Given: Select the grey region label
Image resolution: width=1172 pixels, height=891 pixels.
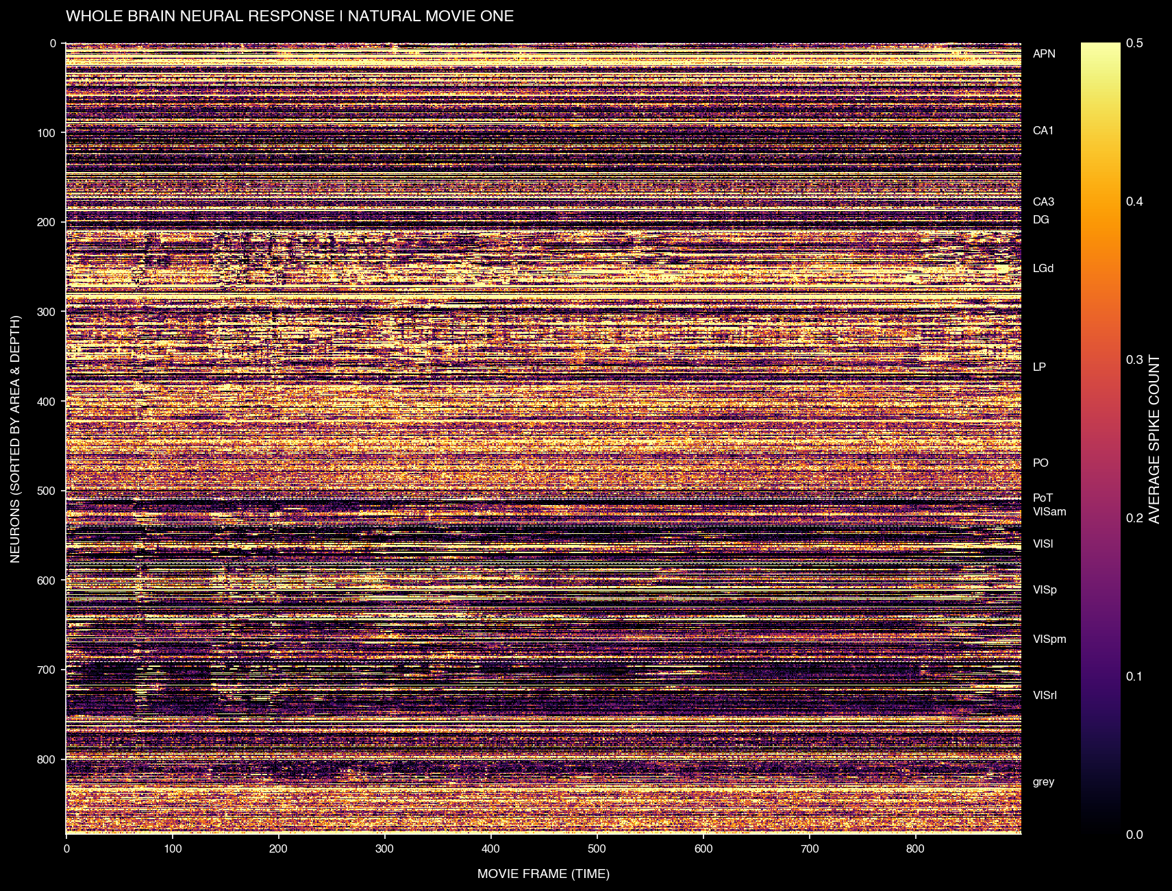Looking at the screenshot, I should 1043,782.
